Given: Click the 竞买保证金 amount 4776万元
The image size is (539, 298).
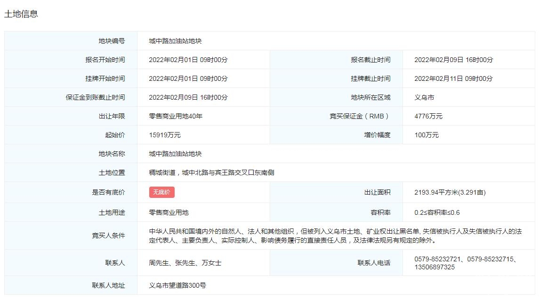Looking at the screenshot, I should coord(428,116).
